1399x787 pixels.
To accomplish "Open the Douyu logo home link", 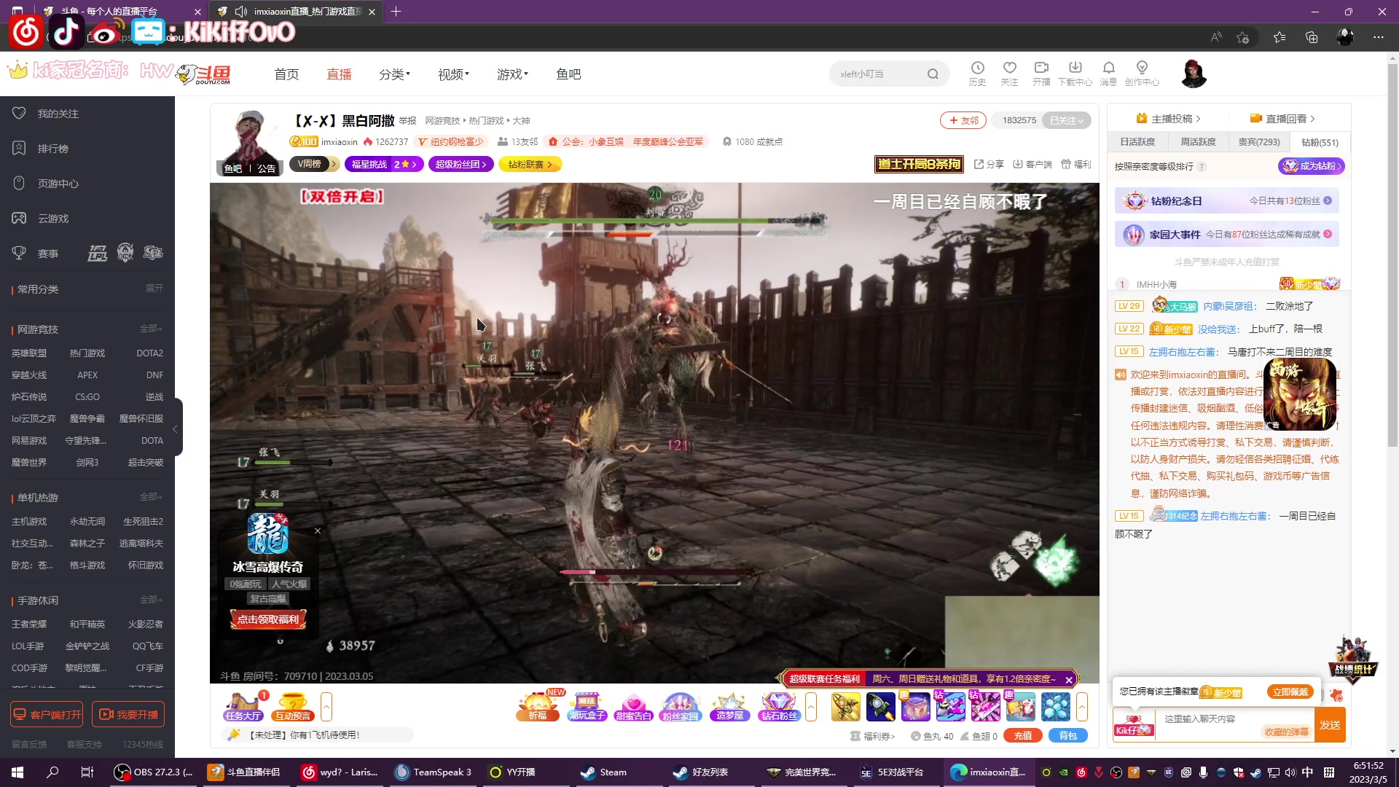I will click(204, 74).
